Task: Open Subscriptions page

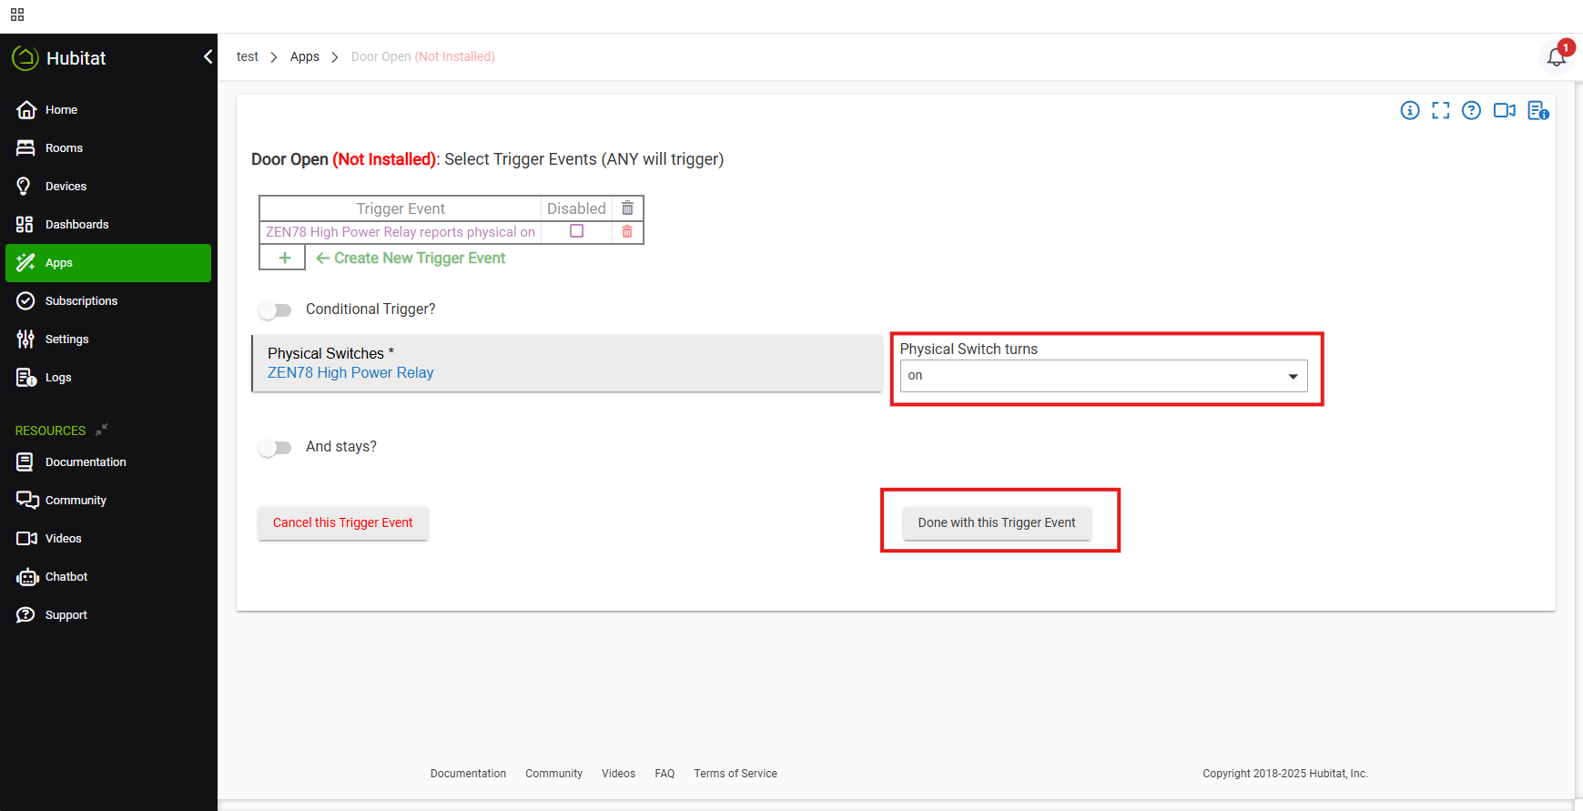Action: click(108, 301)
